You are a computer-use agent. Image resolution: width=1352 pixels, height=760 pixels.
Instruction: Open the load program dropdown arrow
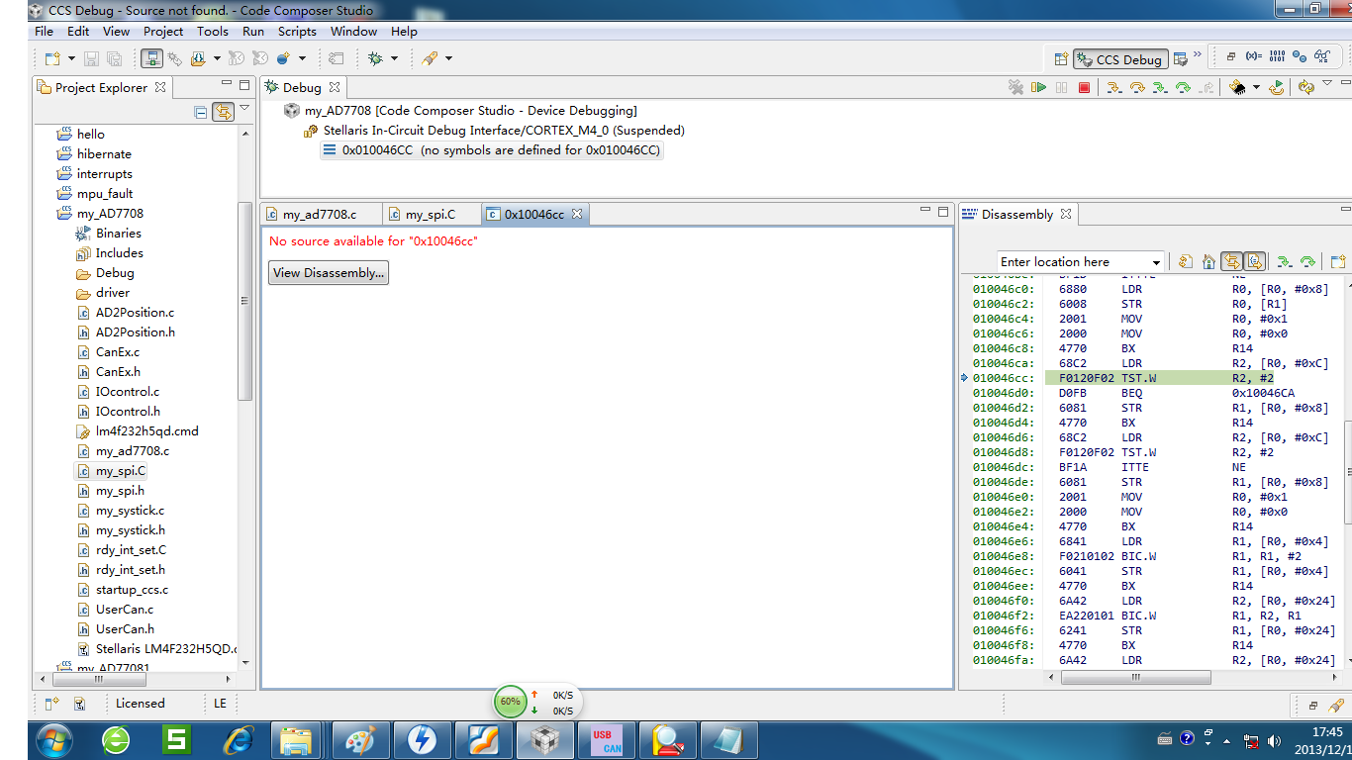pyautogui.click(x=217, y=58)
